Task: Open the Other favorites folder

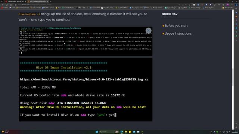Action: (227, 8)
